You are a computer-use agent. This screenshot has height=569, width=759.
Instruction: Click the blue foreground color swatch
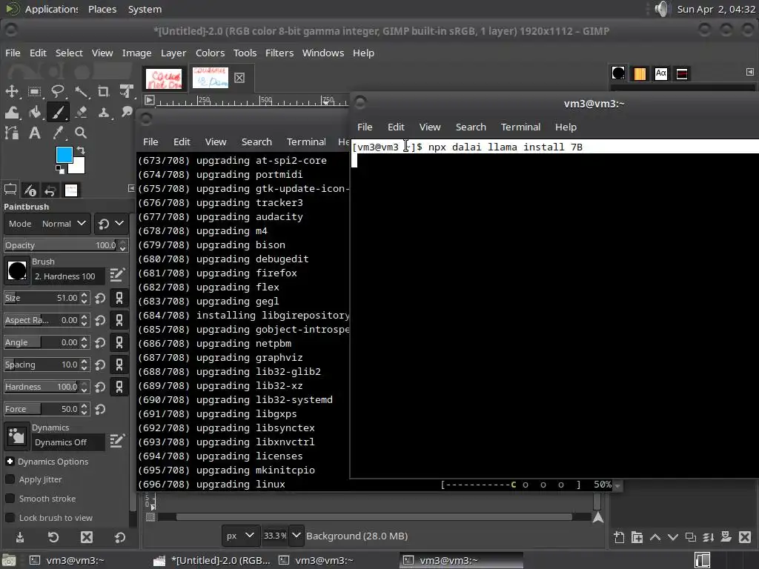[64, 155]
